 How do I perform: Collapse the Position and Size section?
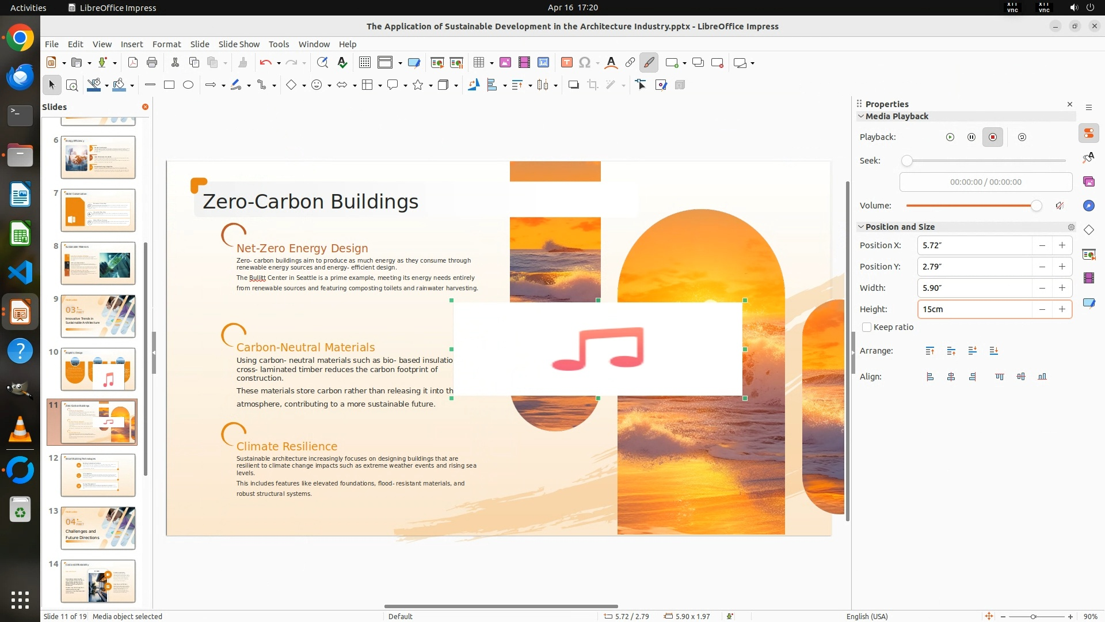(x=861, y=227)
